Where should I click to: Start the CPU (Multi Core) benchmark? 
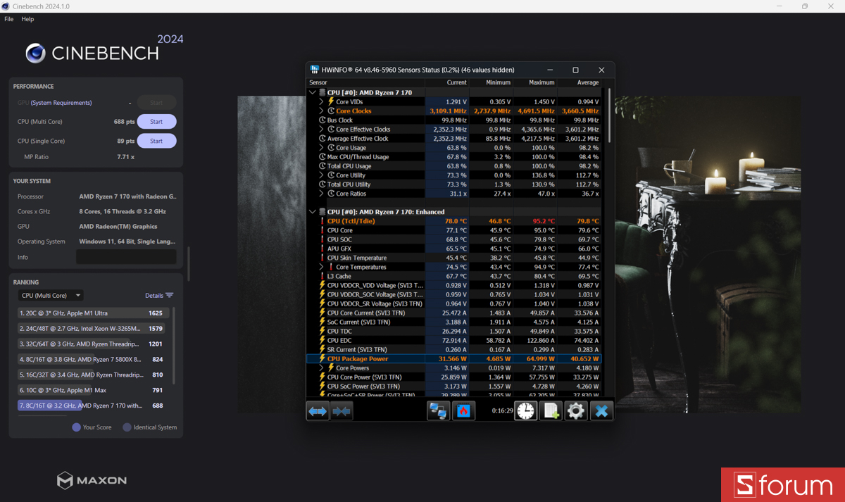(x=156, y=122)
